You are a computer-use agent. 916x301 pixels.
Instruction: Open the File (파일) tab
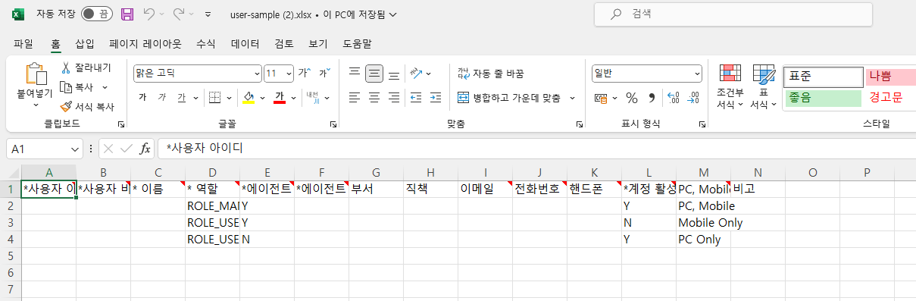coord(23,44)
